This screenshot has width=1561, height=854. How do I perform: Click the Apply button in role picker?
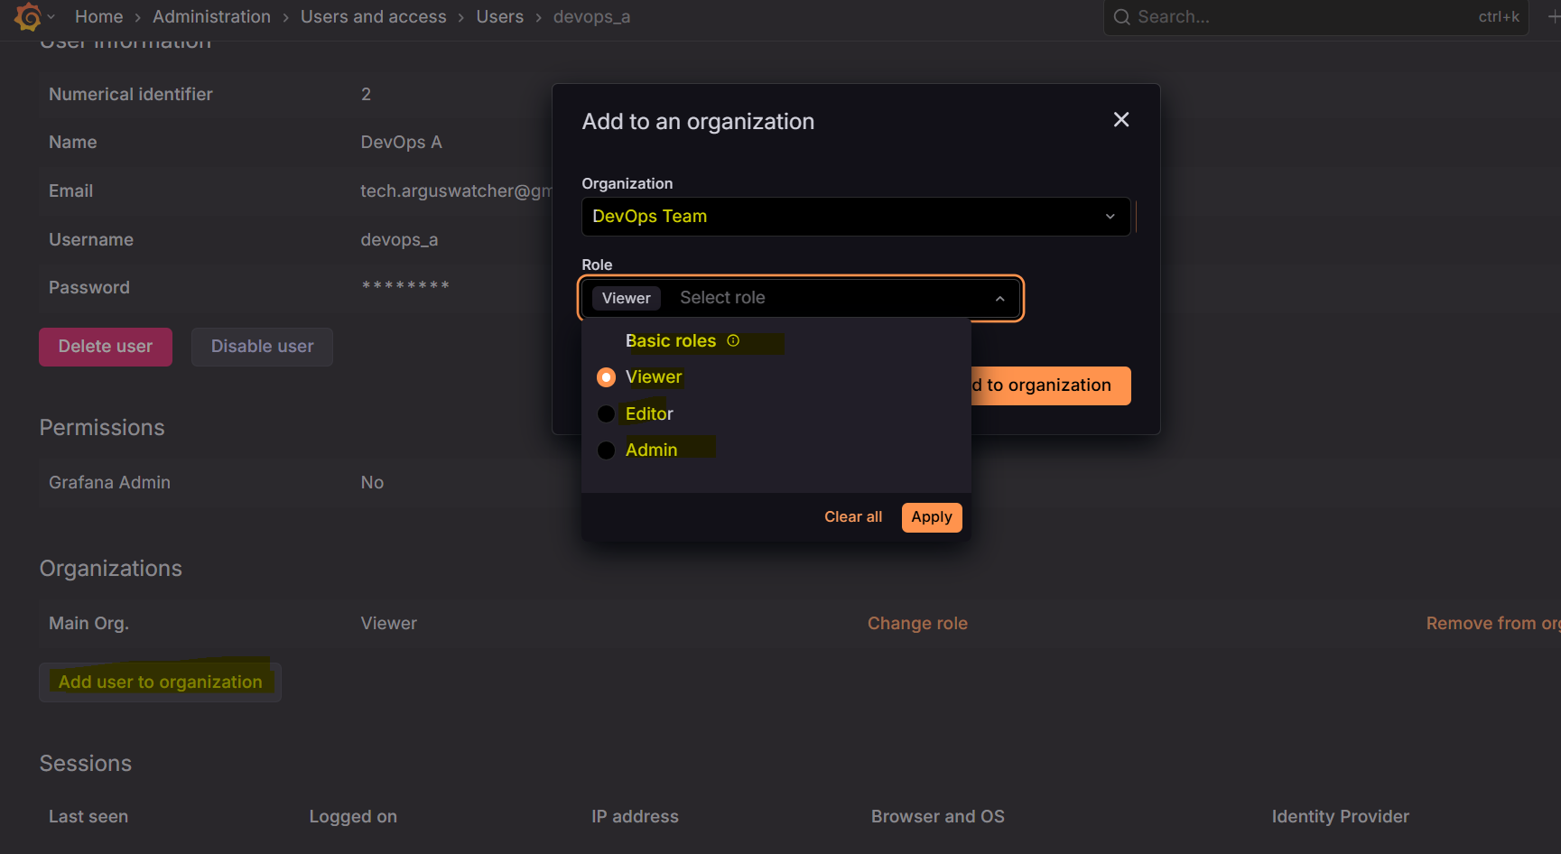point(932,517)
